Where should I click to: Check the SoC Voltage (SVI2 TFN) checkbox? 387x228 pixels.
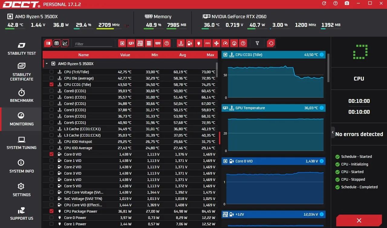tap(51, 199)
